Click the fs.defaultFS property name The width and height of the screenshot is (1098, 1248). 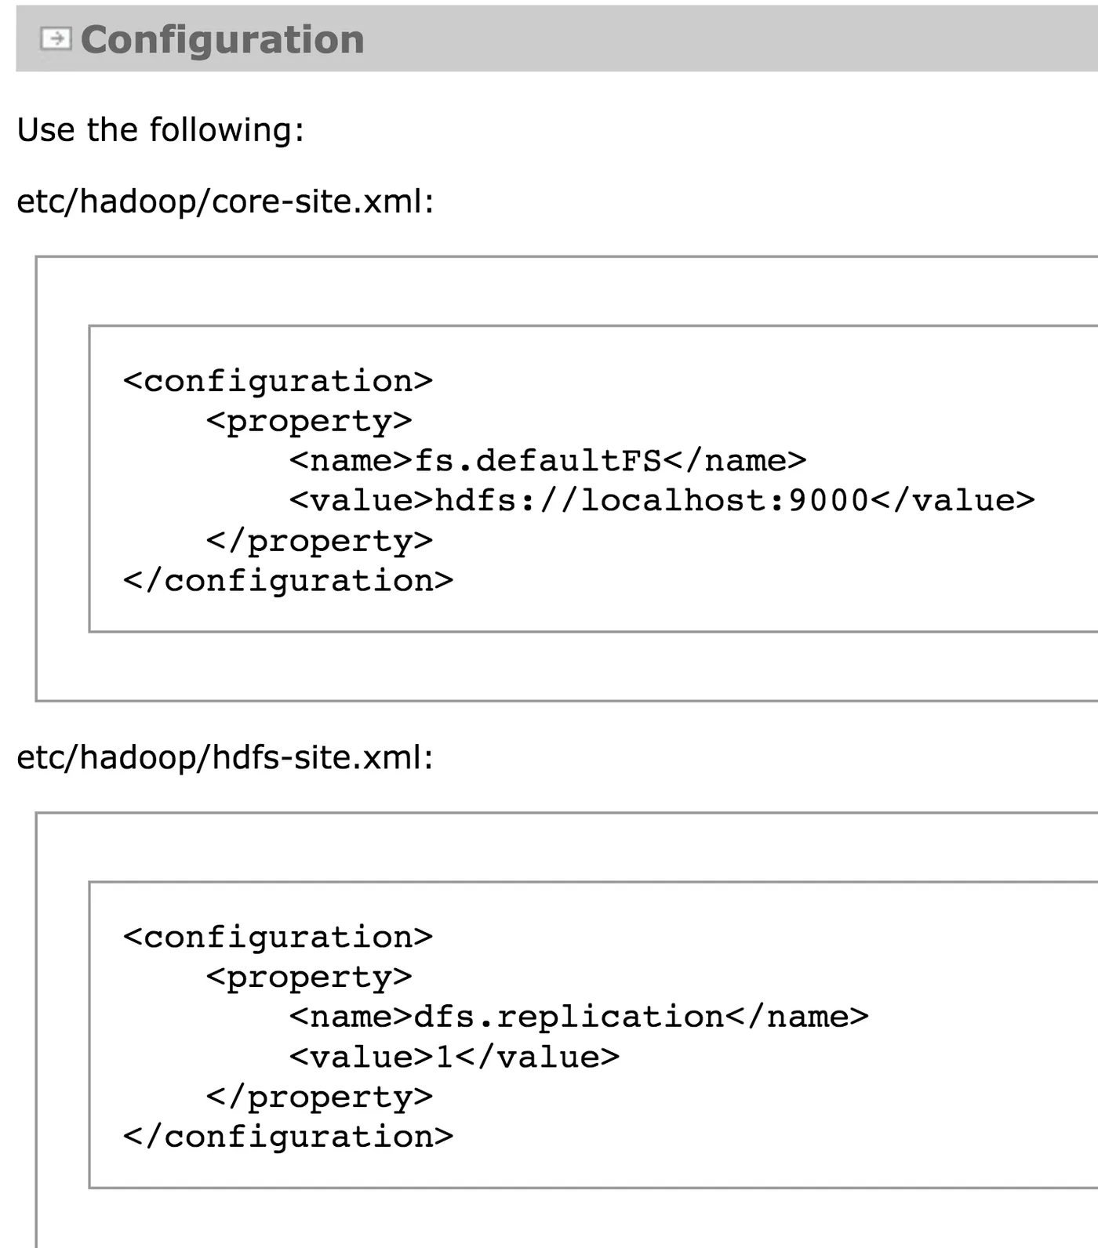point(537,460)
